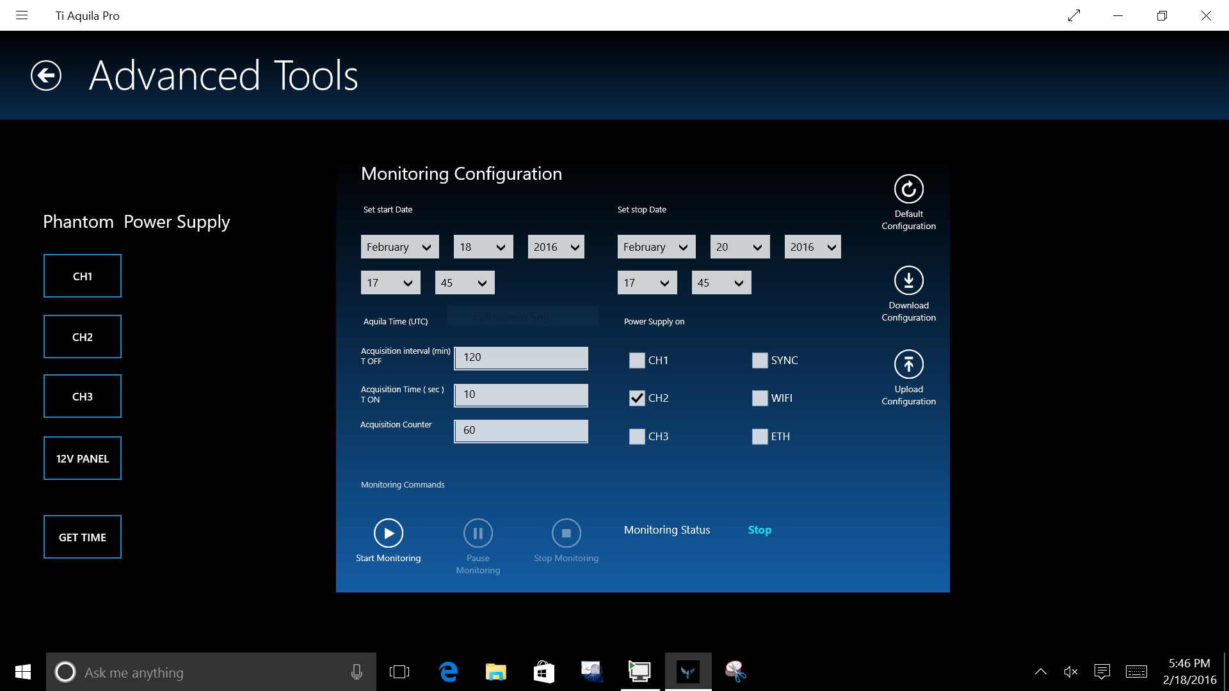Enable CH1 power supply checkbox

coord(637,360)
